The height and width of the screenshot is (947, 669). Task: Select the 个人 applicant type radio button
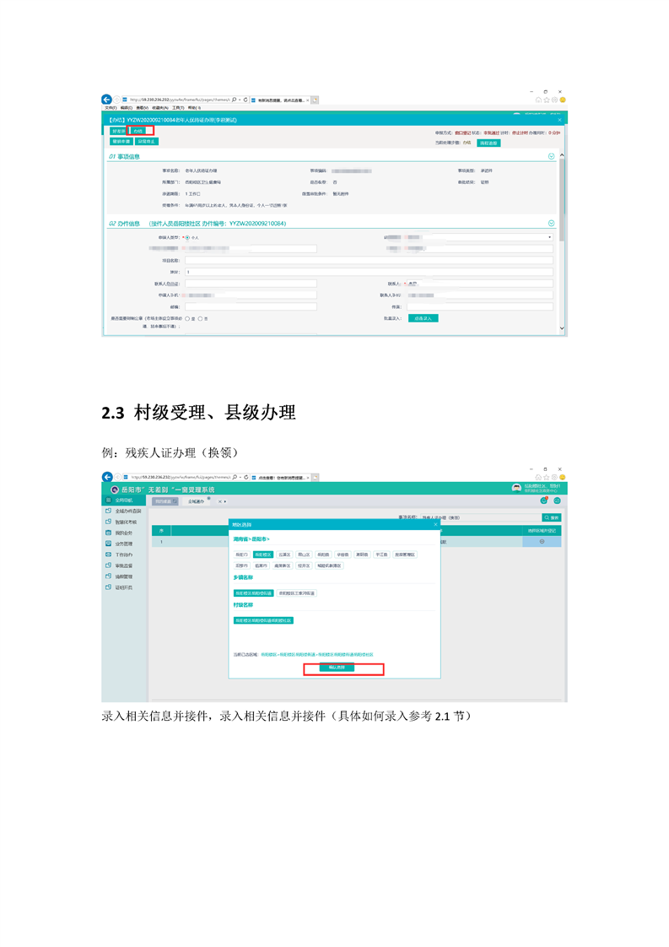pyautogui.click(x=187, y=237)
